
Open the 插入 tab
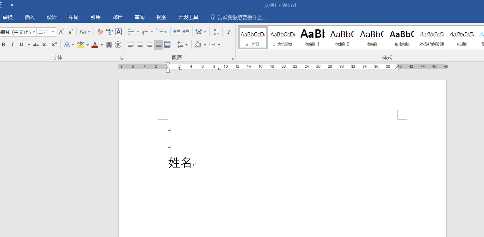pyautogui.click(x=30, y=17)
